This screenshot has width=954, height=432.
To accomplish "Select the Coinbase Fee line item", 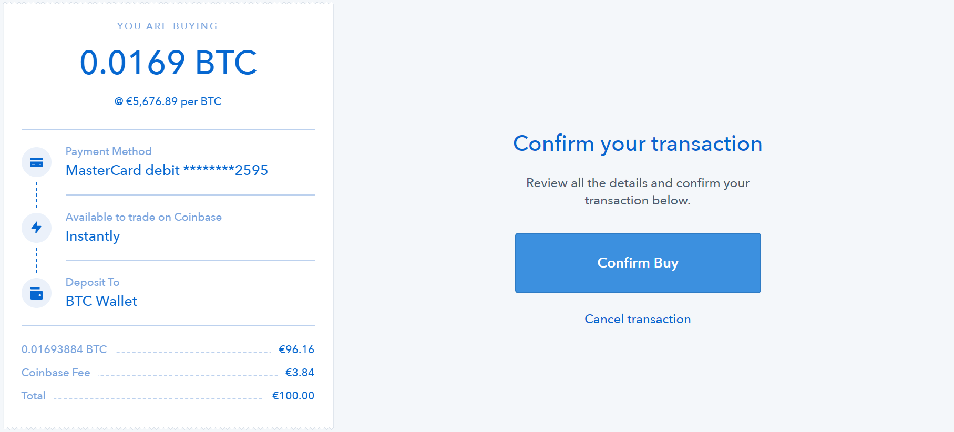I will 55,372.
